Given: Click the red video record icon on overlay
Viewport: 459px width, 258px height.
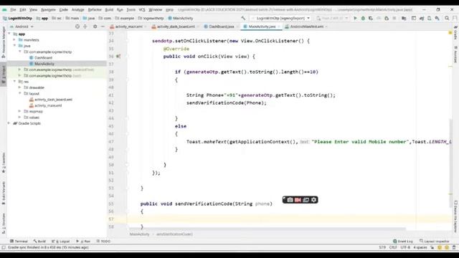Looking at the screenshot, I should 298,200.
